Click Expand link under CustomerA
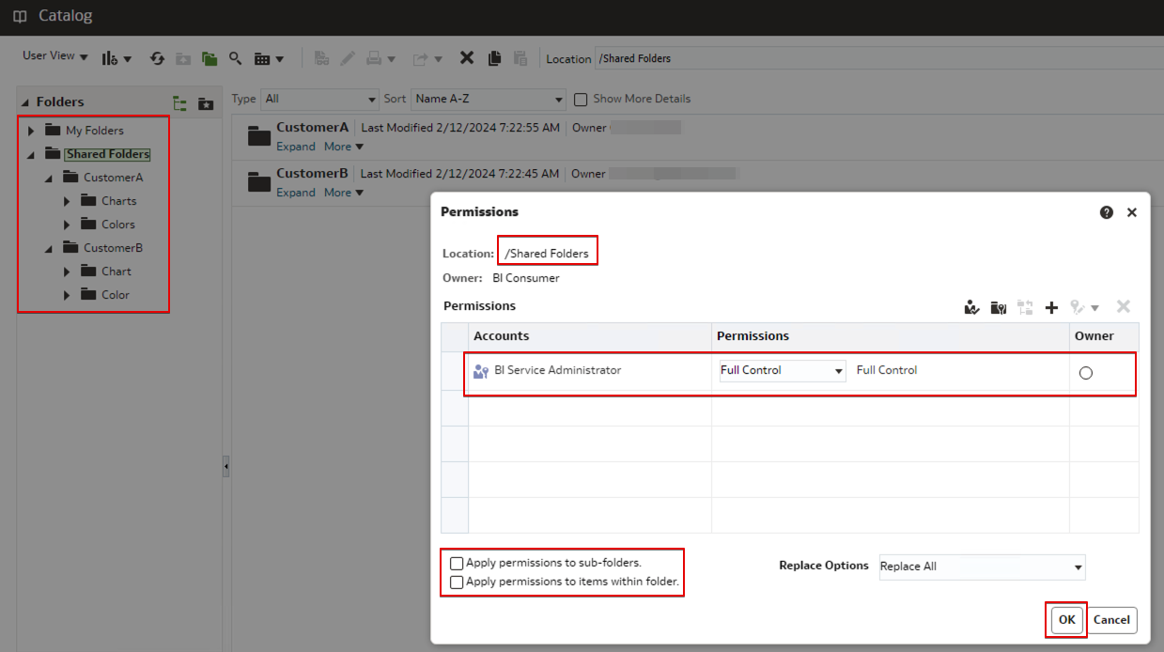The height and width of the screenshot is (652, 1164). coord(296,147)
